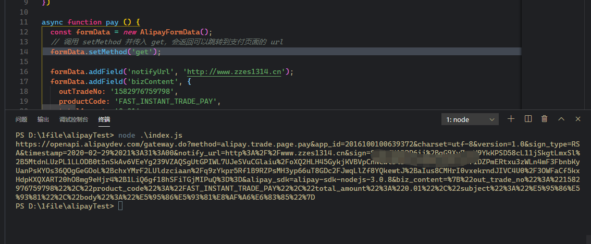
Task: Click the 'bizContent' string on line 17
Action: (x=154, y=81)
